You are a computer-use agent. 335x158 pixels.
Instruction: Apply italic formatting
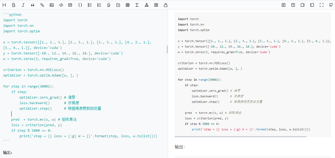[x=23, y=5]
